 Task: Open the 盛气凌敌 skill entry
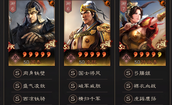click(32, 86)
